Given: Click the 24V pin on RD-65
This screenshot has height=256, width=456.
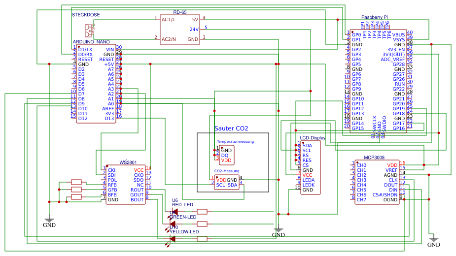Looking at the screenshot, I should 194,30.
